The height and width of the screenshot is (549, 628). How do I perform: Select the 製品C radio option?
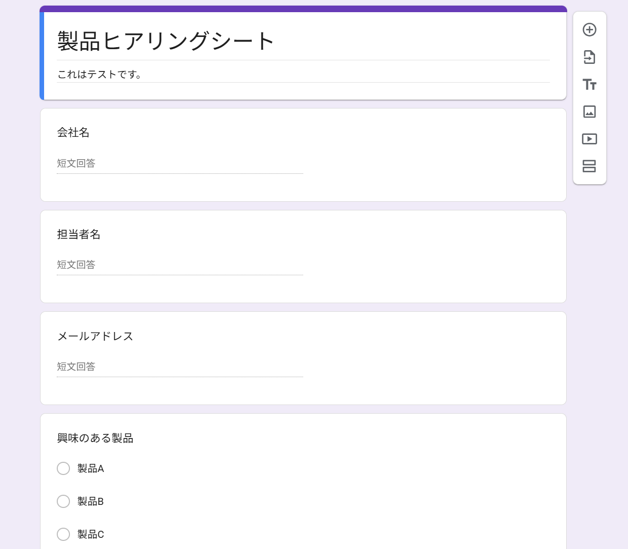(x=63, y=534)
